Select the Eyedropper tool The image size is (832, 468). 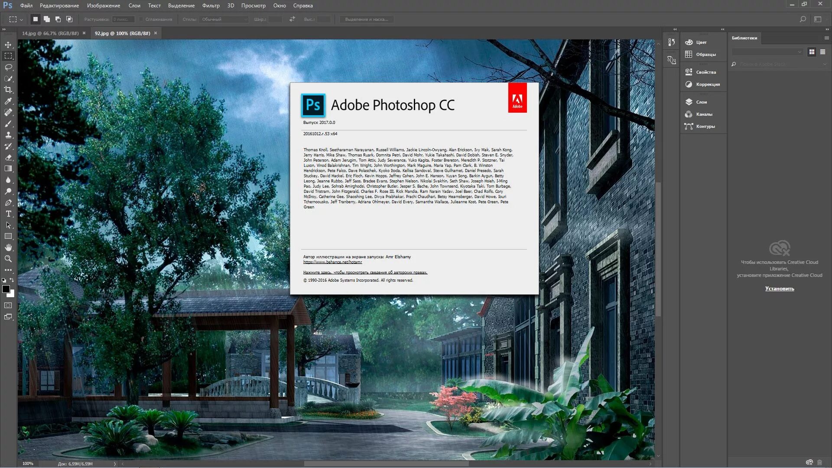[x=8, y=101]
